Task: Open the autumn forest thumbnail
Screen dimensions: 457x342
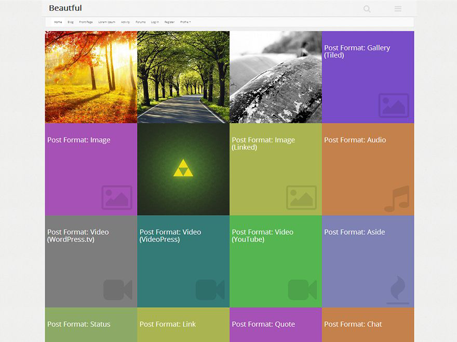Action: pos(91,77)
